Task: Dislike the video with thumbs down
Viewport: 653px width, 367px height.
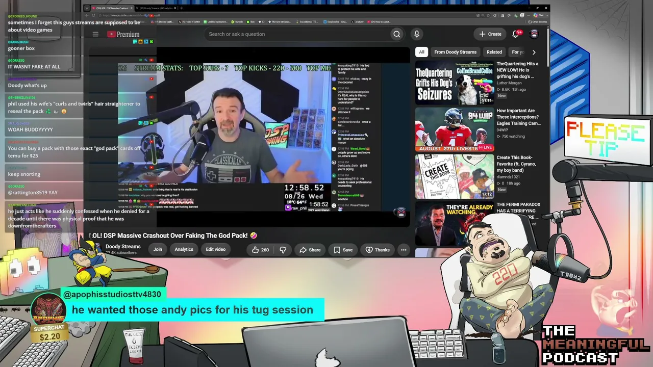Action: [283, 250]
